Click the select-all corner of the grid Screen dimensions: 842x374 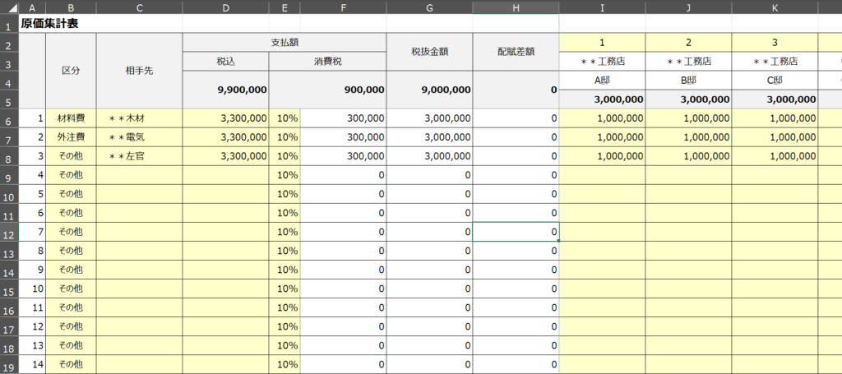[x=9, y=7]
